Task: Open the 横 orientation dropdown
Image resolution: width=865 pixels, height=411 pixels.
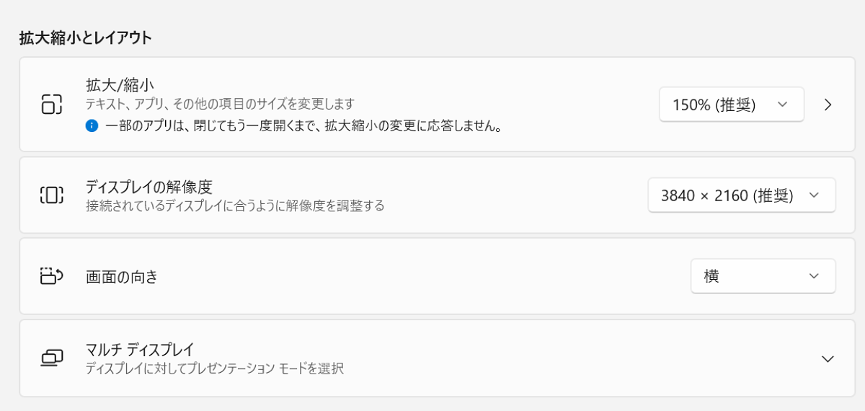Action: click(763, 276)
